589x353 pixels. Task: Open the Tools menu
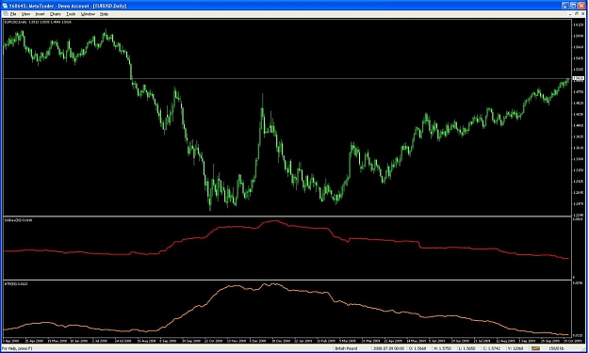71,14
